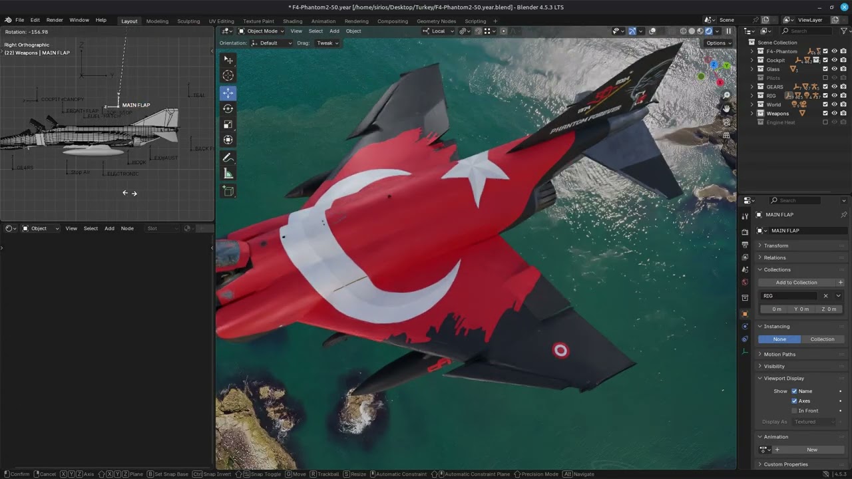Toggle camera view gizmo in viewport
The height and width of the screenshot is (479, 852).
[726, 122]
